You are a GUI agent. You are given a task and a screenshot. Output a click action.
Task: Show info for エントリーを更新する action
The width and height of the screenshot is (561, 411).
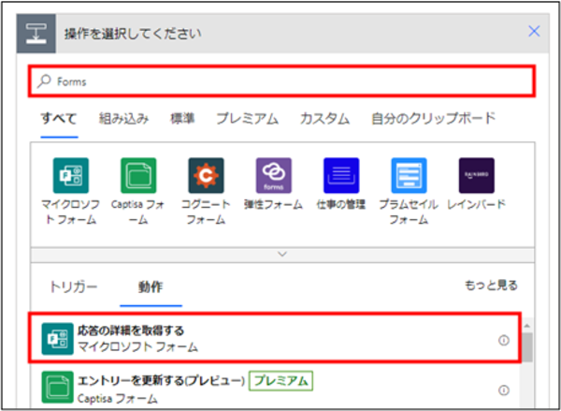[x=504, y=389]
